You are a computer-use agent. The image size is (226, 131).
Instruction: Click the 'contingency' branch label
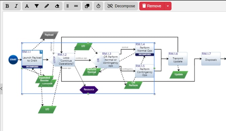pyautogui.click(x=127, y=69)
